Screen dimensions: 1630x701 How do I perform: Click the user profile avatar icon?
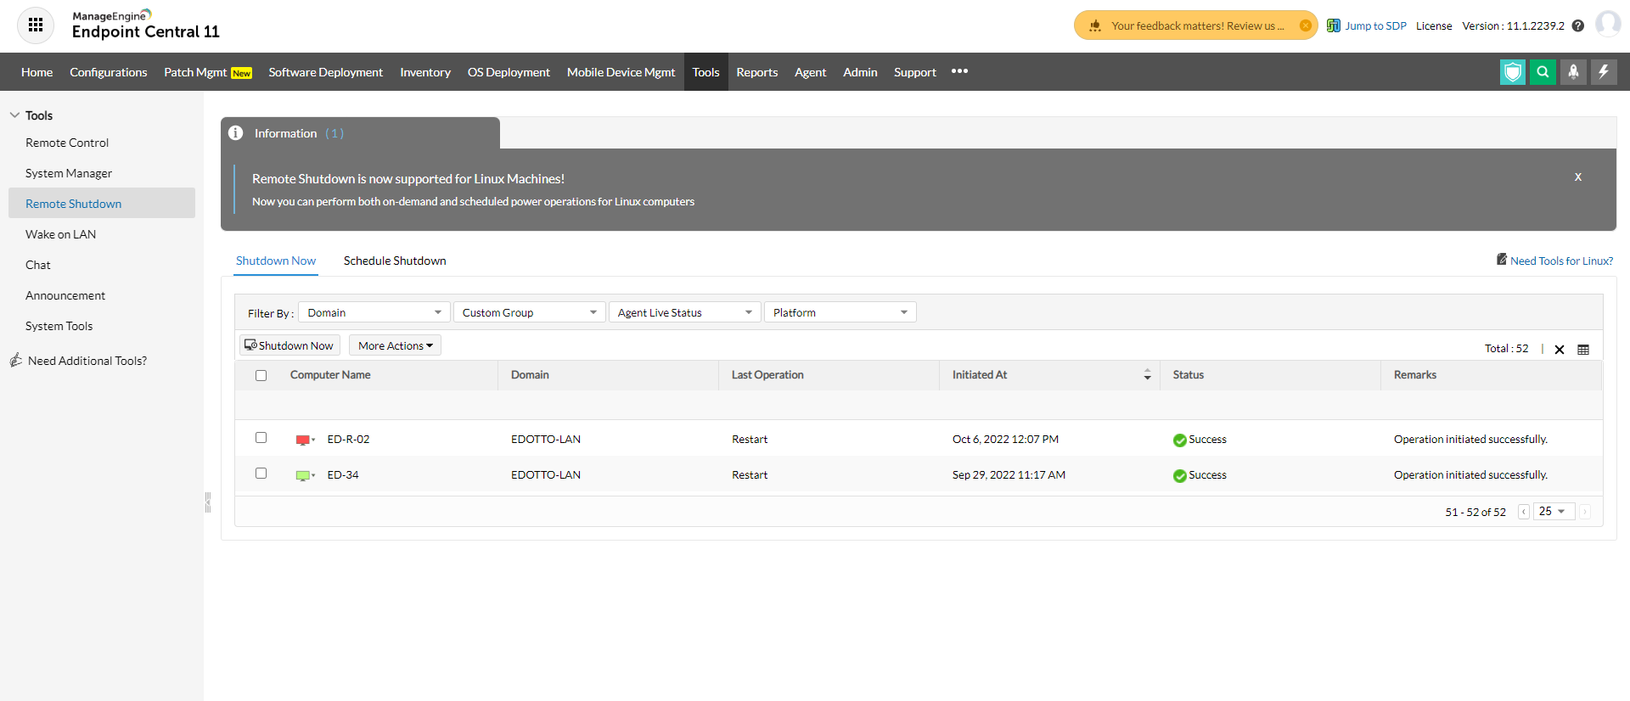pos(1608,25)
